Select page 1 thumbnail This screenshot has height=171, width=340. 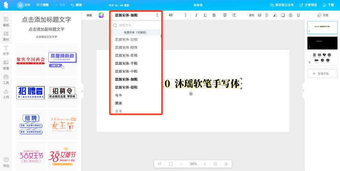(x=322, y=28)
